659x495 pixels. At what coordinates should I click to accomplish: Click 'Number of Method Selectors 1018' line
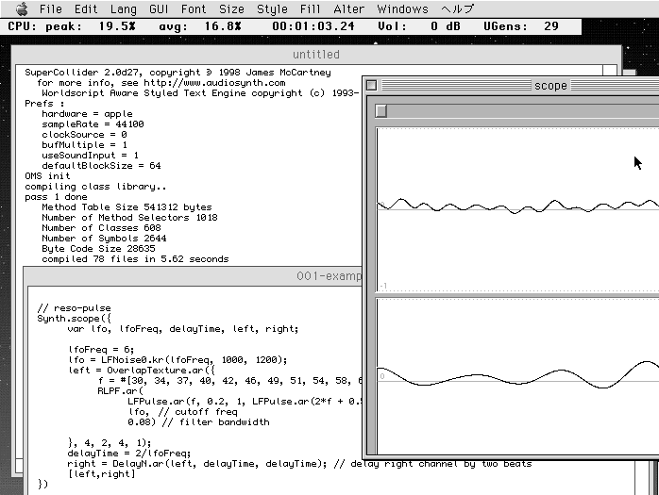click(x=129, y=218)
